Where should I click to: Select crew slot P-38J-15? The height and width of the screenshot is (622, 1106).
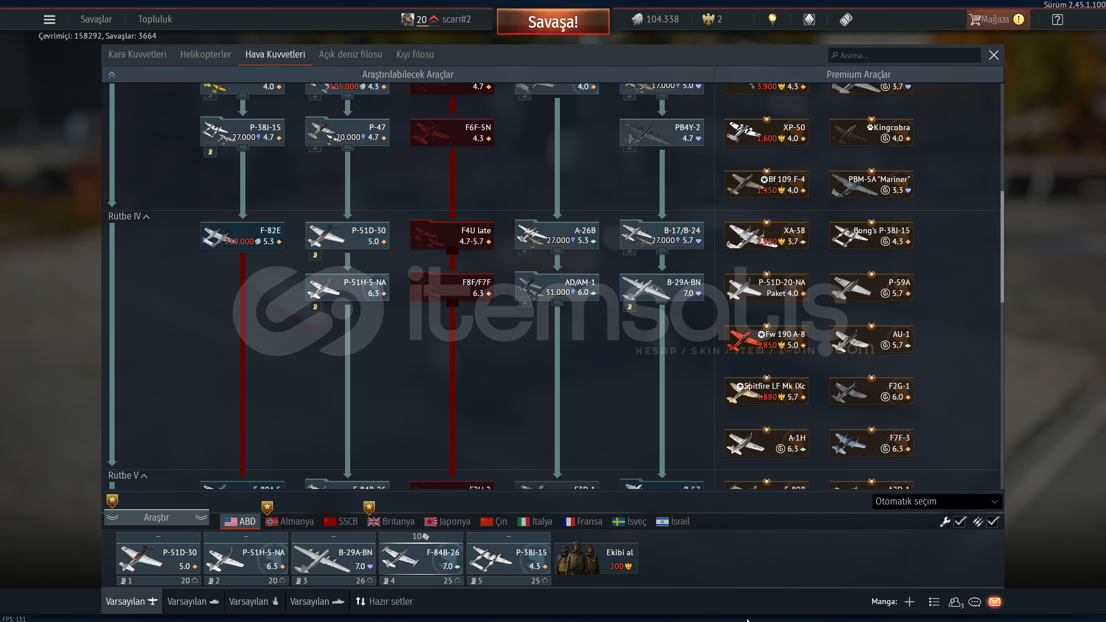coord(509,559)
